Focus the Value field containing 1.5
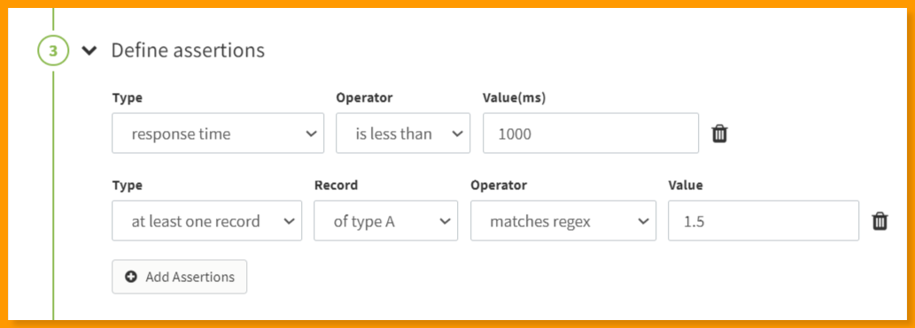The width and height of the screenshot is (915, 328). coord(764,221)
